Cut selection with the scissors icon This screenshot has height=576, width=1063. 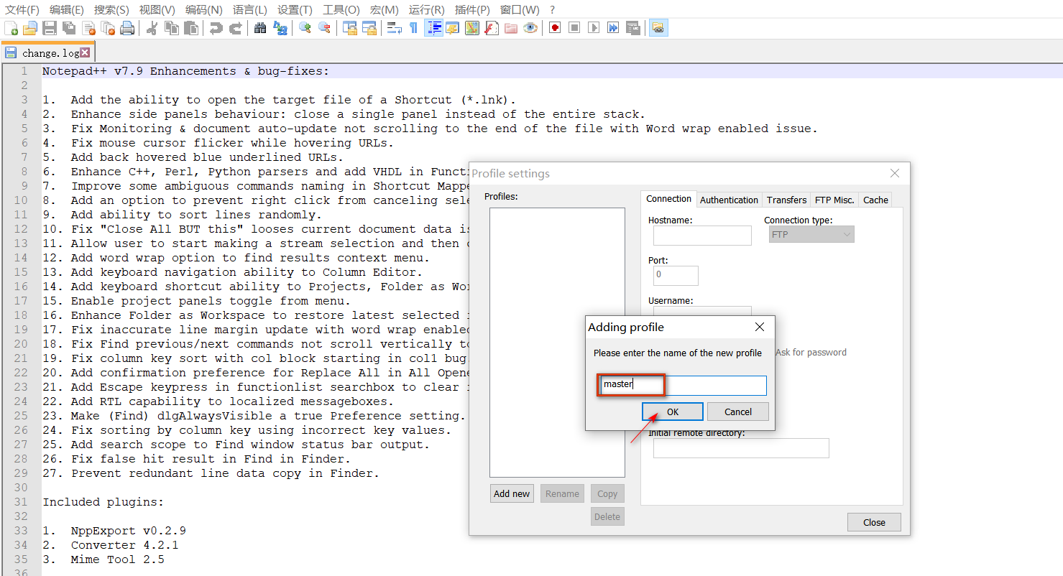coord(152,28)
